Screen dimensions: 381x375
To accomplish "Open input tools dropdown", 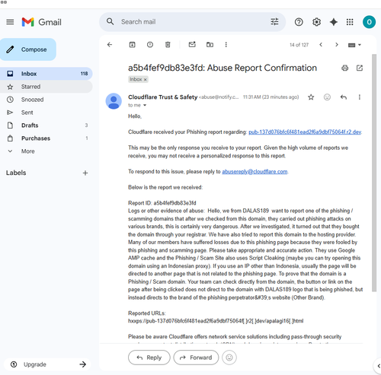I will tap(354, 45).
